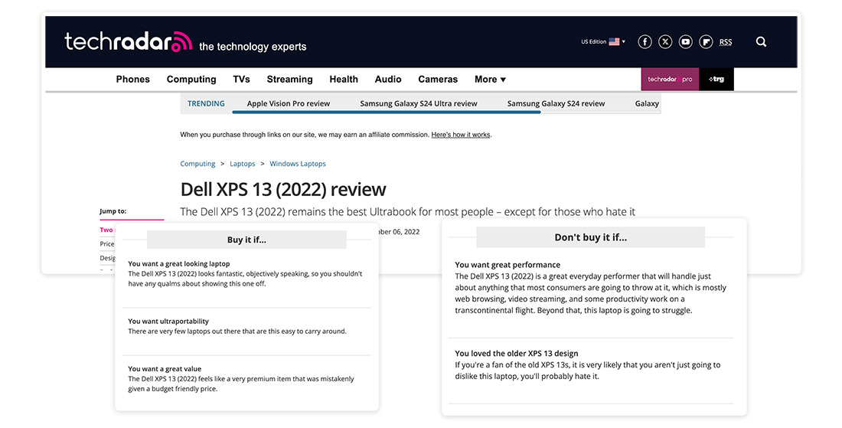Open the US Edition region dropdown
The image size is (842, 428).
pyautogui.click(x=603, y=42)
